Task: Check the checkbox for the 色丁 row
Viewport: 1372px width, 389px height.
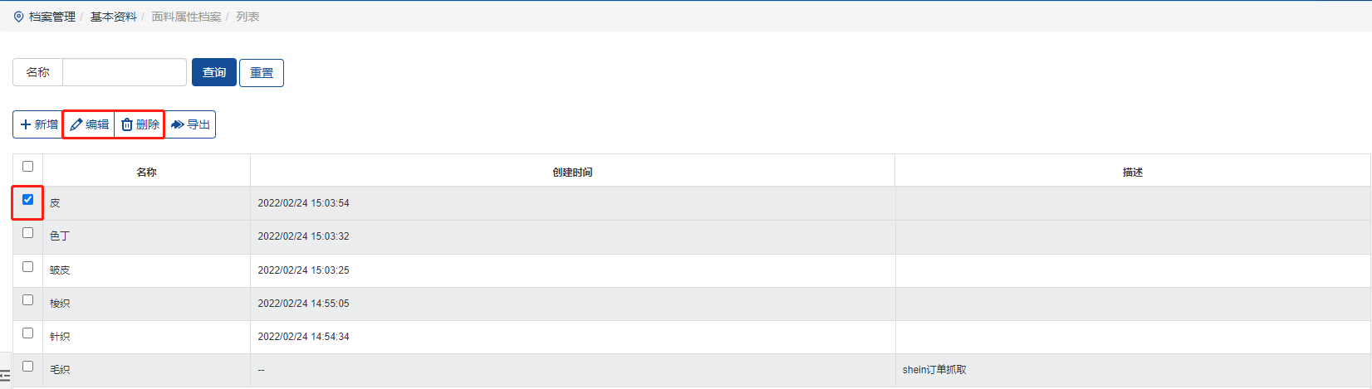Action: [27, 233]
